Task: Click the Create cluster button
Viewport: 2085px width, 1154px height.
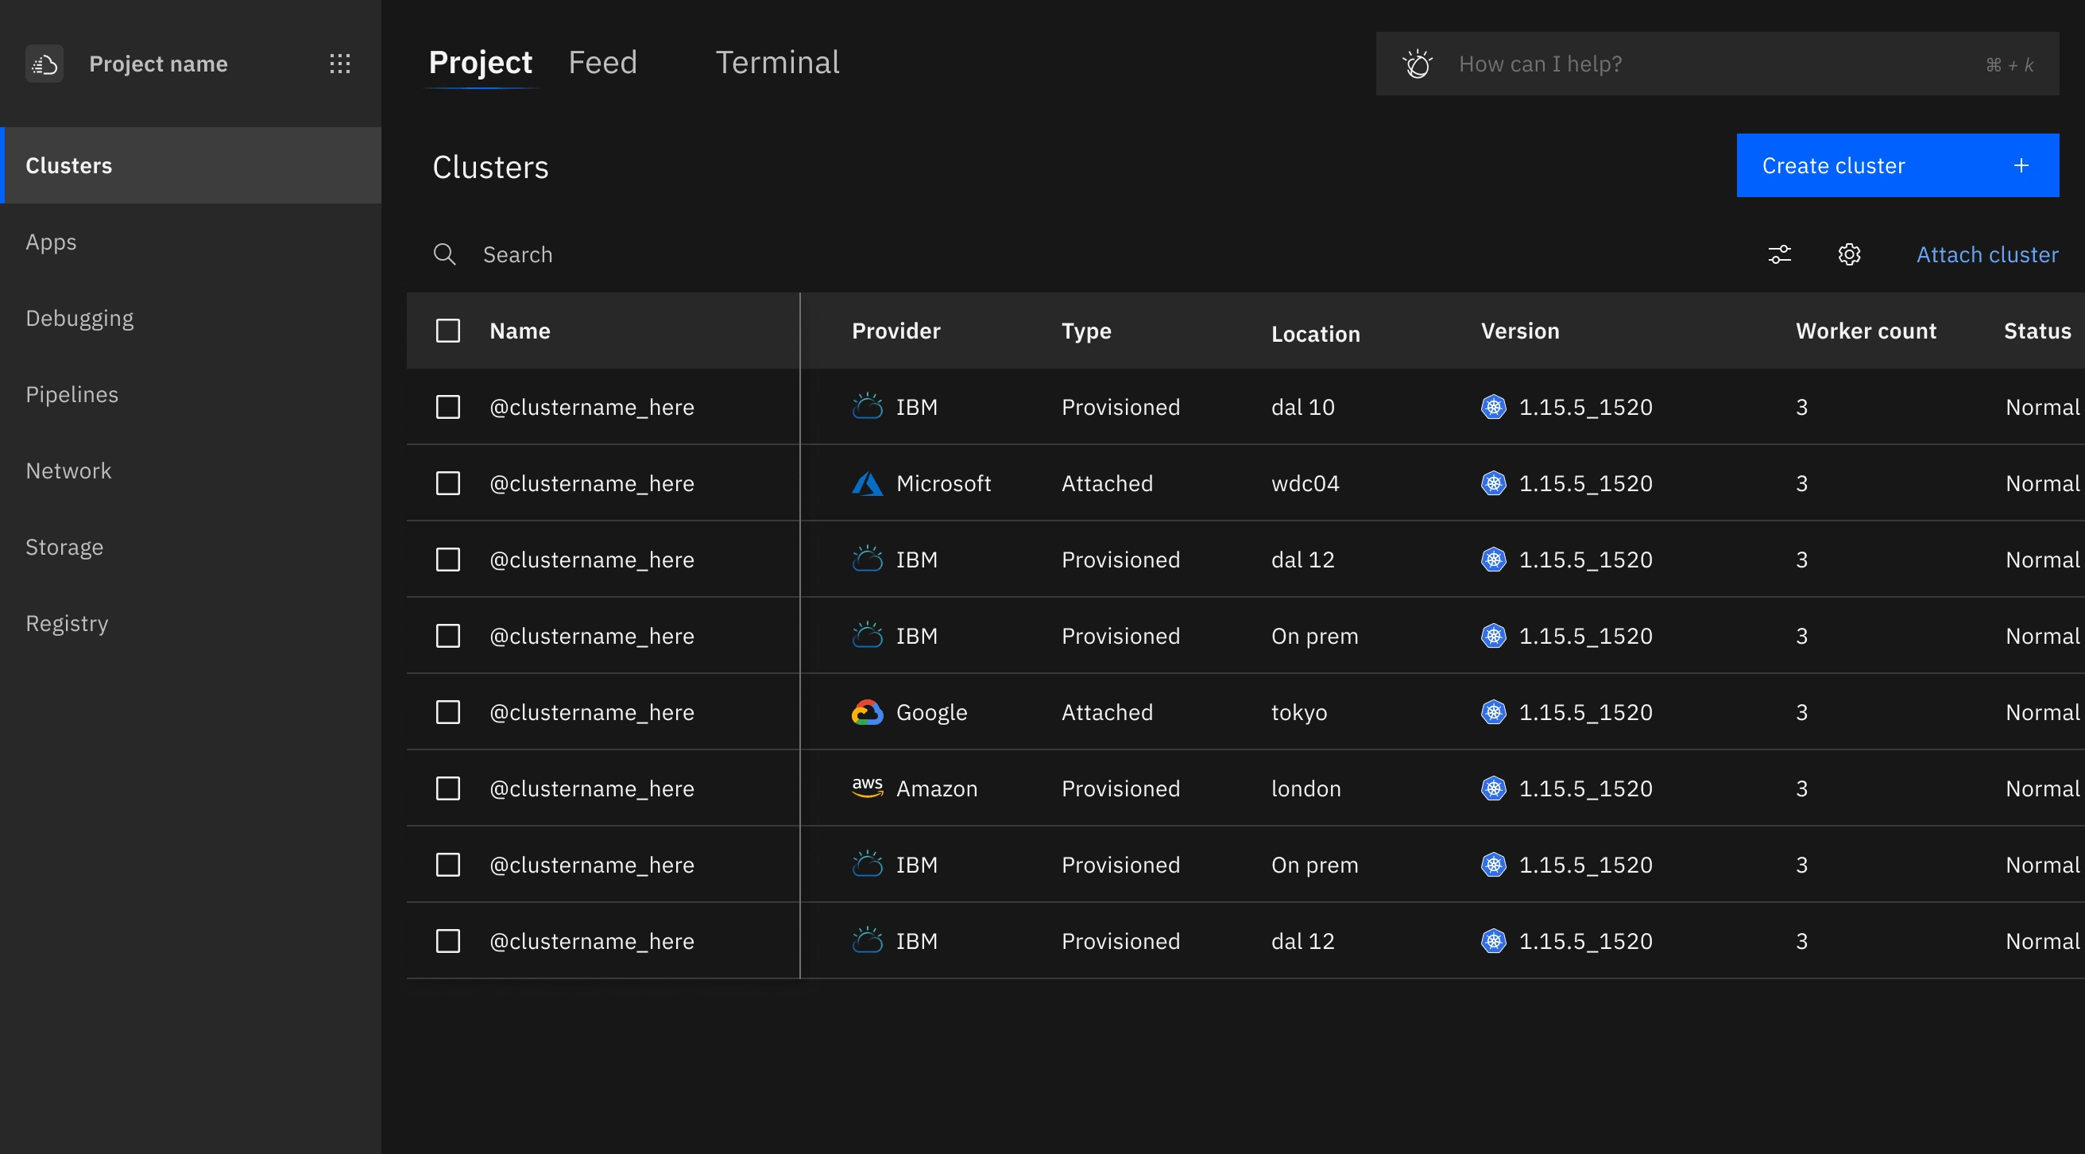Action: pos(1897,165)
